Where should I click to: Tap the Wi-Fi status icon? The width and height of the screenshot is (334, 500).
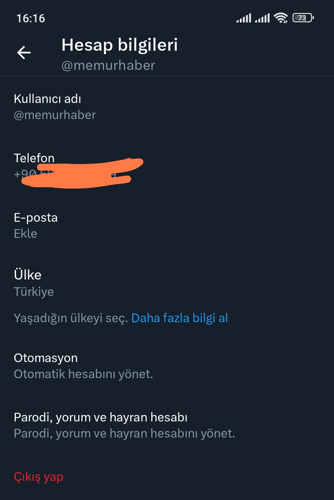pyautogui.click(x=281, y=18)
